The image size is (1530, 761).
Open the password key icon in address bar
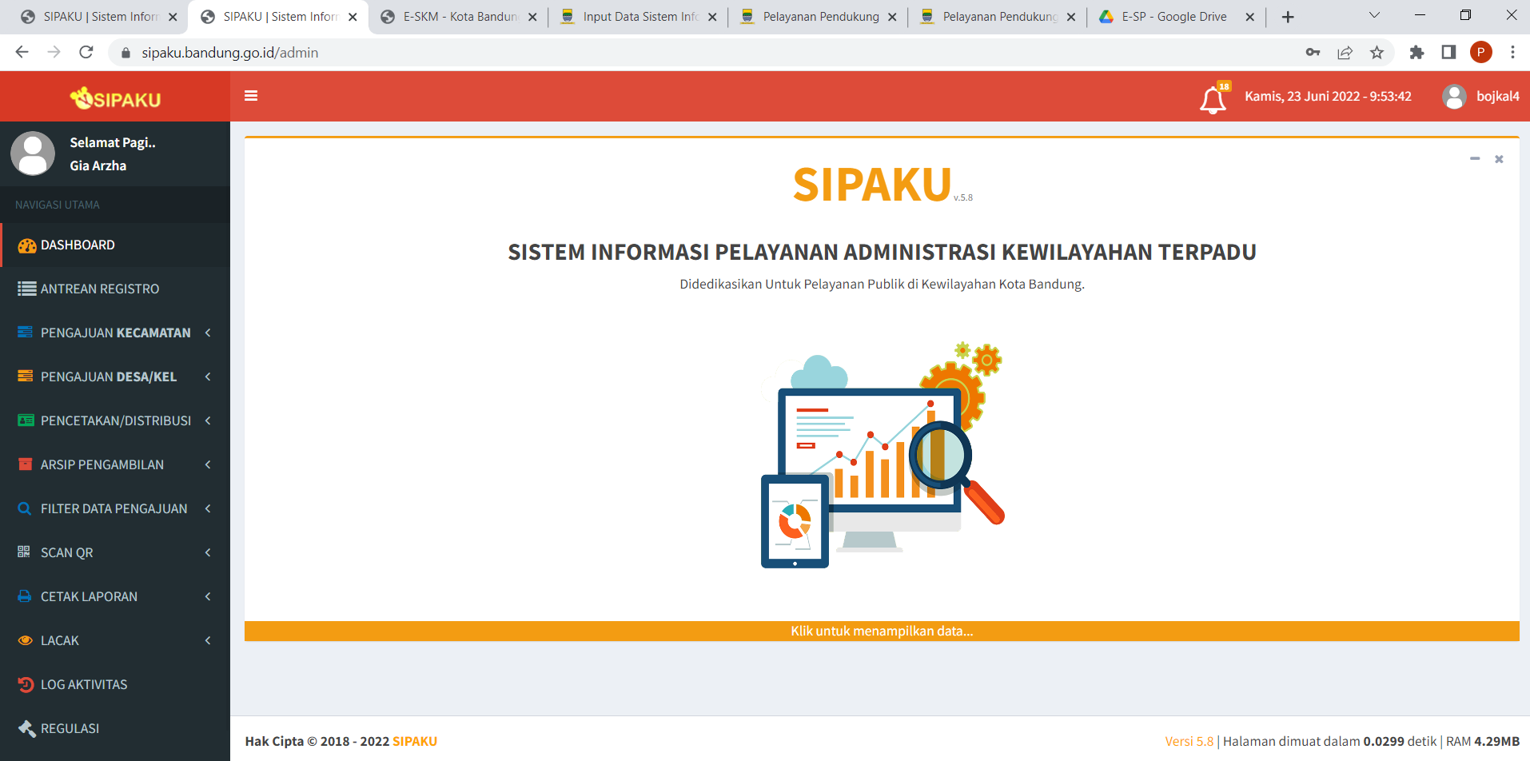point(1313,53)
